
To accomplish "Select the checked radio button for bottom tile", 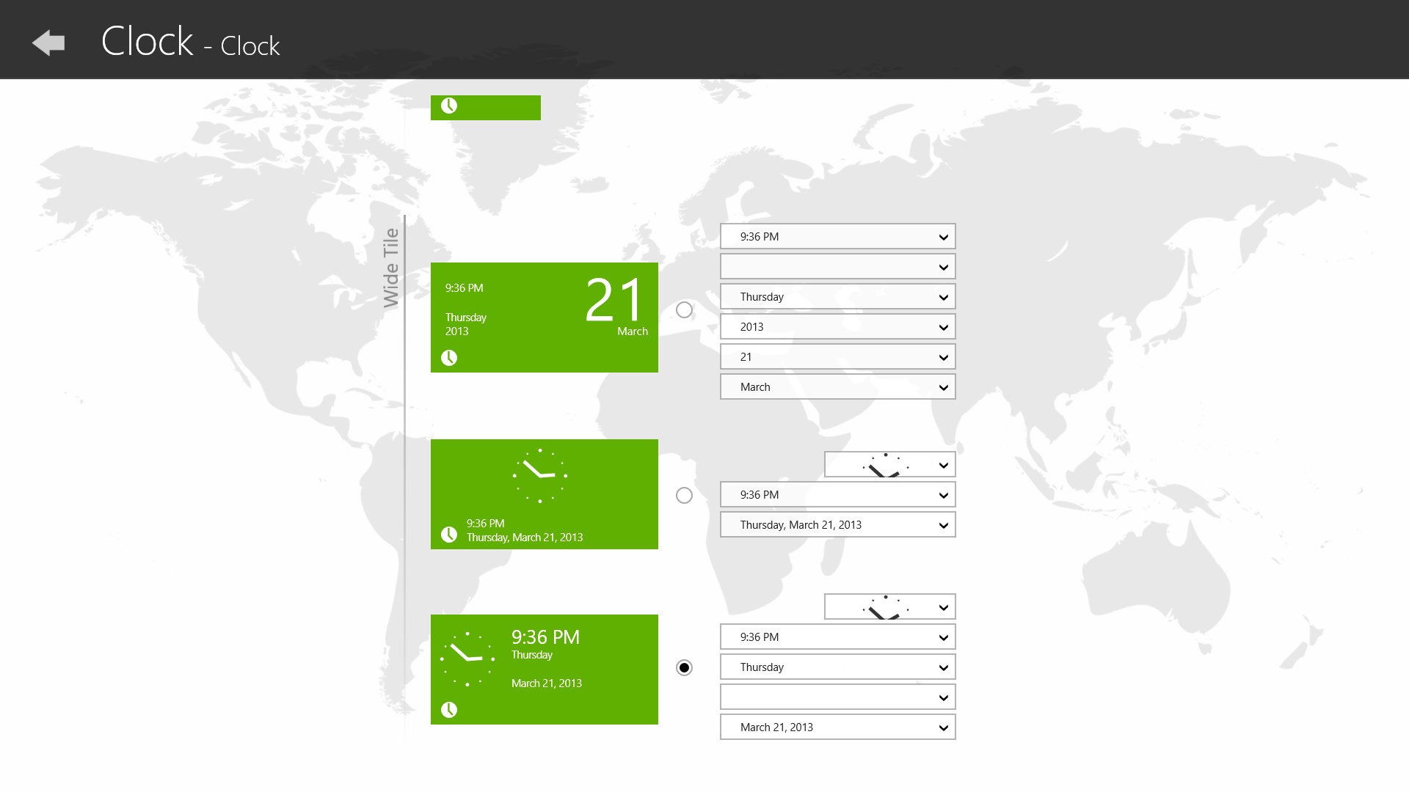I will [684, 667].
